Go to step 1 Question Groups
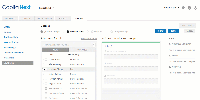Screen dimensions: 200x100 50,32
